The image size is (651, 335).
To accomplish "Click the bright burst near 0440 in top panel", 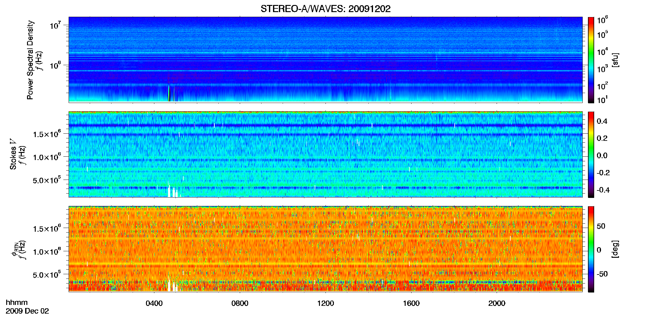I will [x=169, y=93].
